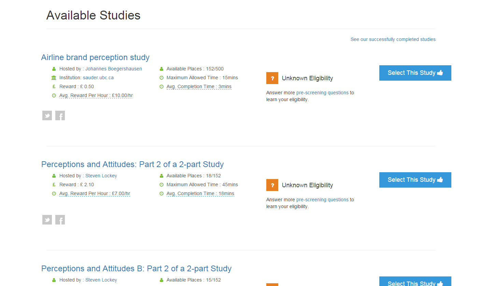
Task: Click Facebook share icon under Airline study
Action: point(60,115)
